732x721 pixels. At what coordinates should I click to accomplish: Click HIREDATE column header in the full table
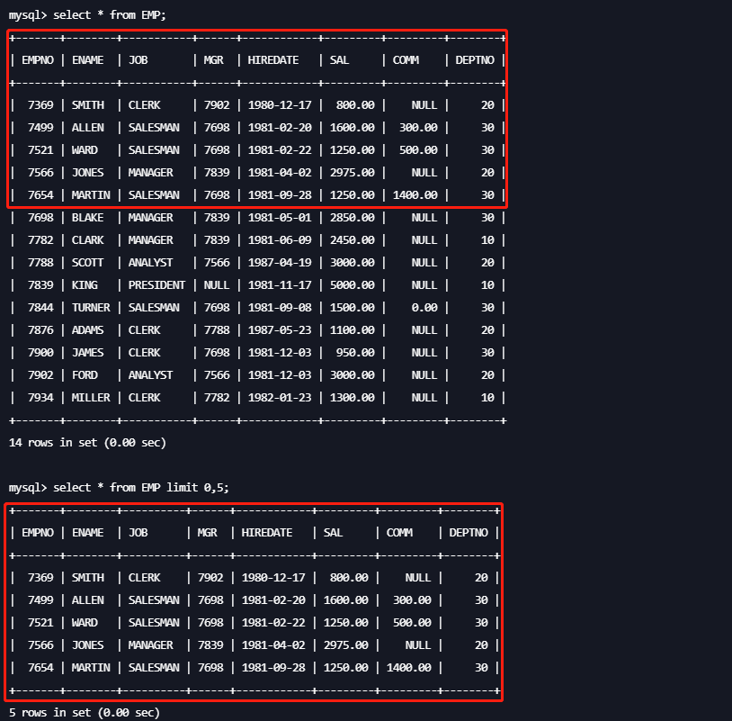click(274, 60)
